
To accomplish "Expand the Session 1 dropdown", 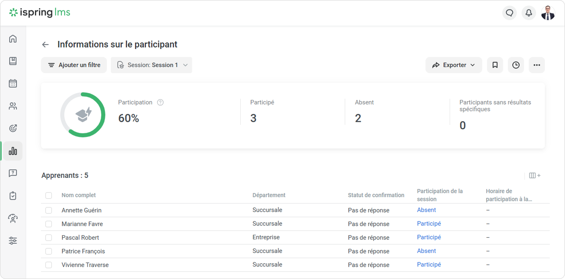I will (151, 65).
